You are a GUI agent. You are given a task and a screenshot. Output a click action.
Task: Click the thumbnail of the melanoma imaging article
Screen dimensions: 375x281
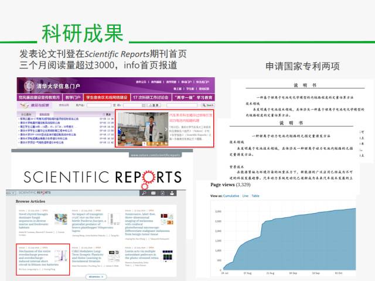point(167,219)
